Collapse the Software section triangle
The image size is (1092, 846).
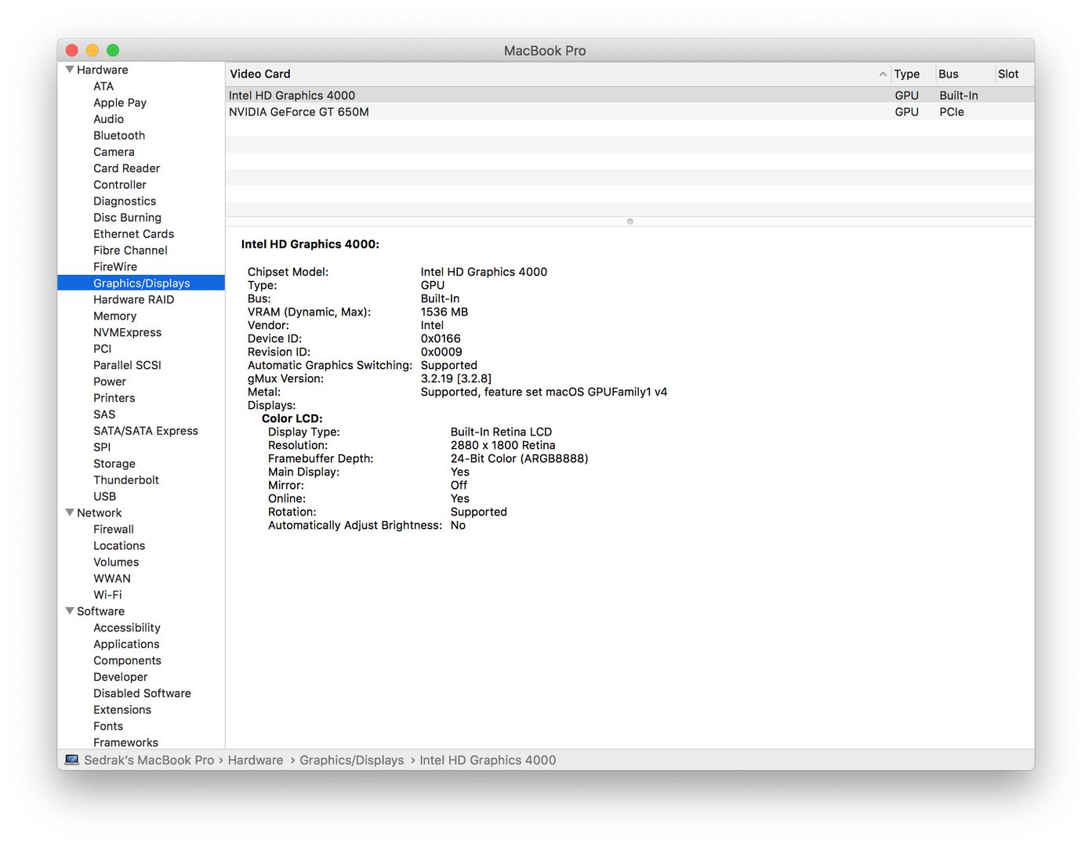coord(70,611)
